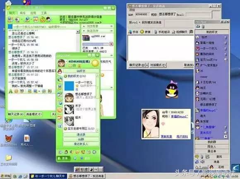Click the file transfer progress bar
Viewport: 240px width, 179px height.
pos(95,44)
